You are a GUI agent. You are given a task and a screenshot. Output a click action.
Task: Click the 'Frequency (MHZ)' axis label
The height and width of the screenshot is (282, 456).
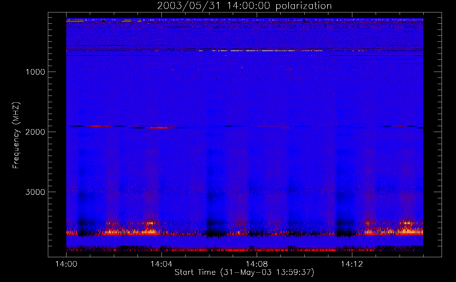pyautogui.click(x=16, y=135)
